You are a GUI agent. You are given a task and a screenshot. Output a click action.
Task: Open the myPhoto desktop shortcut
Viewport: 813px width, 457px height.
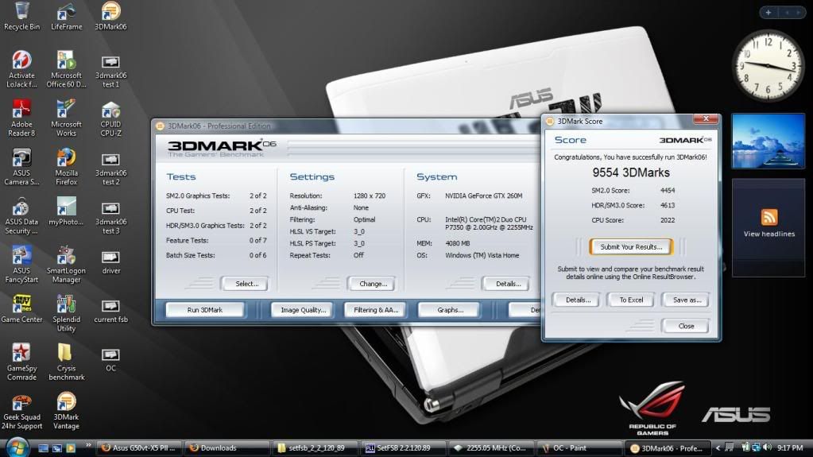click(67, 211)
